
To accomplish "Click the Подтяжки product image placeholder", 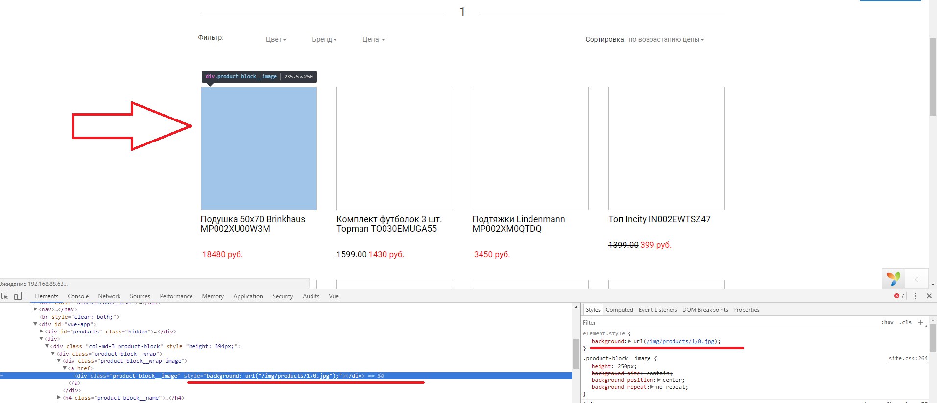I will coord(530,148).
